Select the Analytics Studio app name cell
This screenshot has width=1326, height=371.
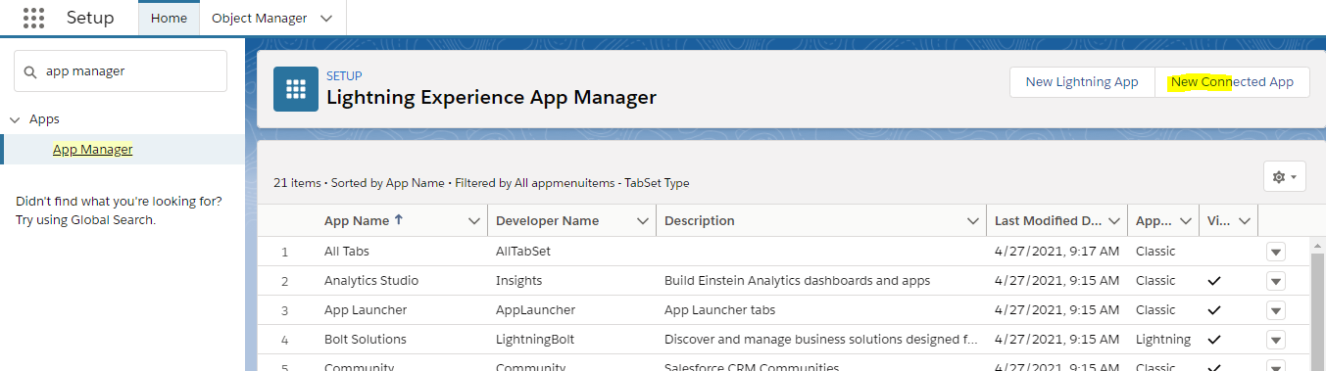[x=371, y=281]
